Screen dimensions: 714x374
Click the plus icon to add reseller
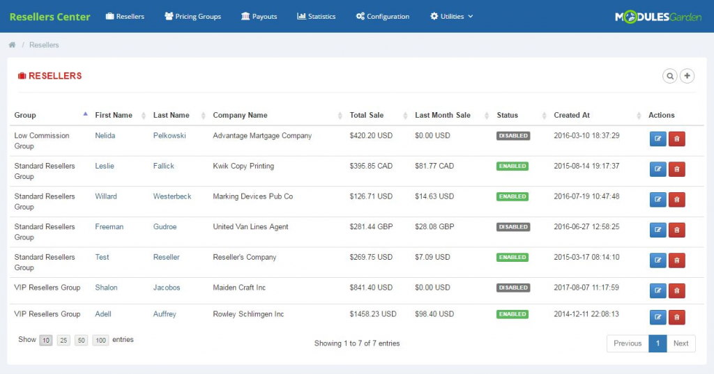tap(688, 76)
